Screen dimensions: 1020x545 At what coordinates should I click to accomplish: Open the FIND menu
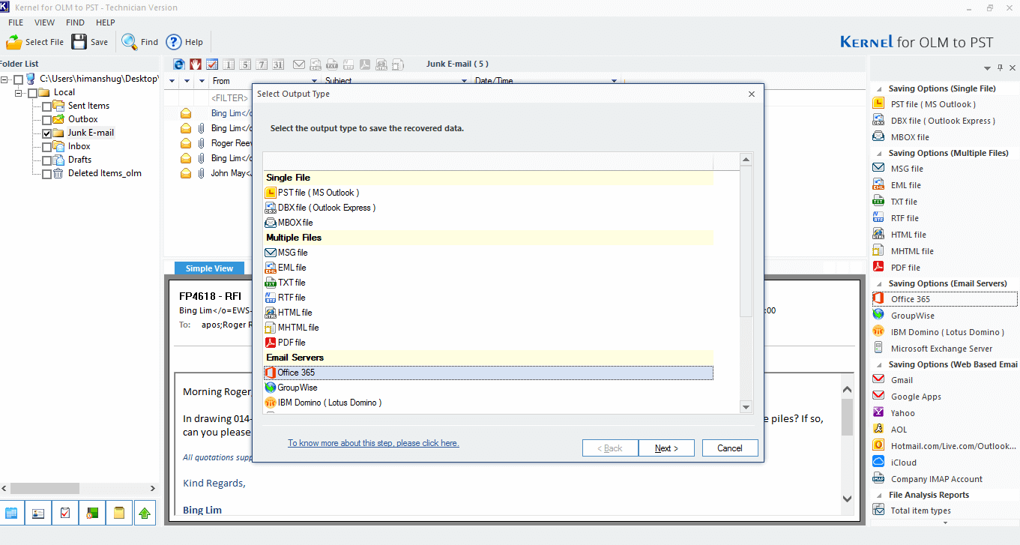point(75,22)
